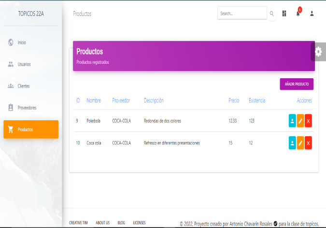The height and width of the screenshot is (228, 326).
Task: Open Usuarios in the sidebar
Action: tap(31, 64)
